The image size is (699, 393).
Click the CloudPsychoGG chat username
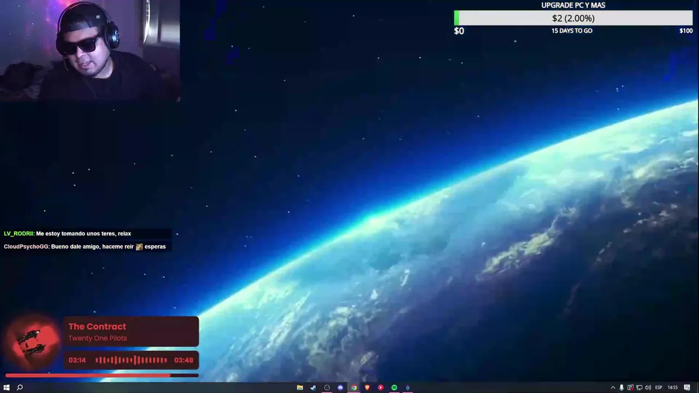[26, 247]
